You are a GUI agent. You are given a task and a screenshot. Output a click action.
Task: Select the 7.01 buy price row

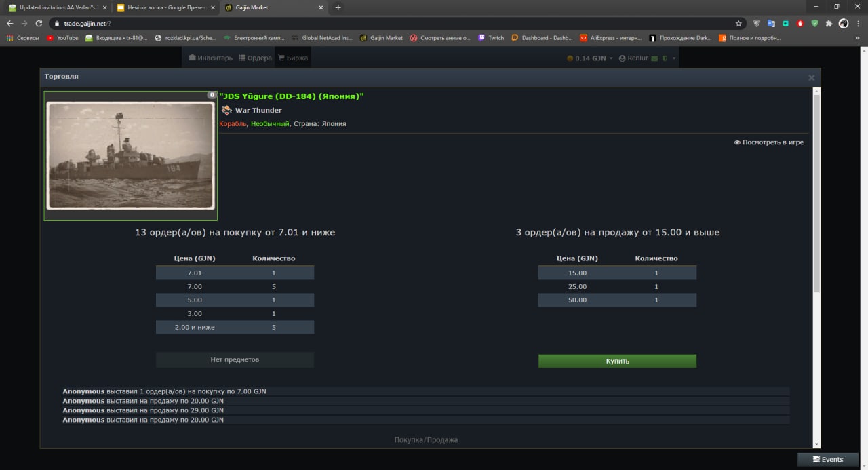(235, 273)
